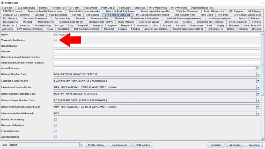This screenshot has width=265, height=149.
Task: Open the GLS Gepard tab
Action: point(255,11)
